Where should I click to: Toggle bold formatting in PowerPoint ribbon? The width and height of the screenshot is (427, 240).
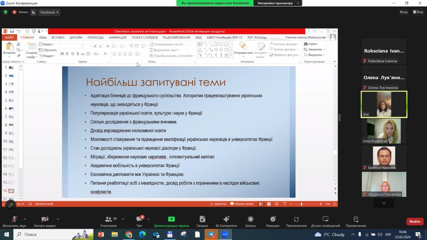click(x=62, y=54)
